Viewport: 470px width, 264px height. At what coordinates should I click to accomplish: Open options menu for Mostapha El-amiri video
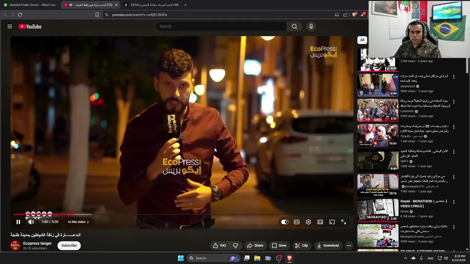[x=454, y=227]
